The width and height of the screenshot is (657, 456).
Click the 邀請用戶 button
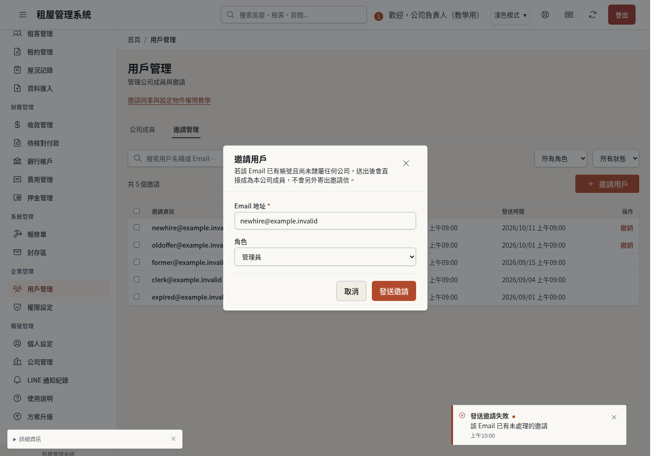point(607,184)
